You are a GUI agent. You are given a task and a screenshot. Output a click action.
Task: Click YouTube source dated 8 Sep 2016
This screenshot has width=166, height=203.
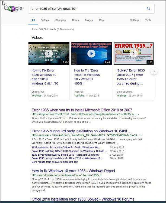pos(79,96)
